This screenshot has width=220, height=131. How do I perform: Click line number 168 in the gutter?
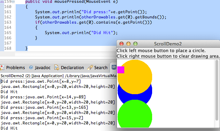(8, 48)
